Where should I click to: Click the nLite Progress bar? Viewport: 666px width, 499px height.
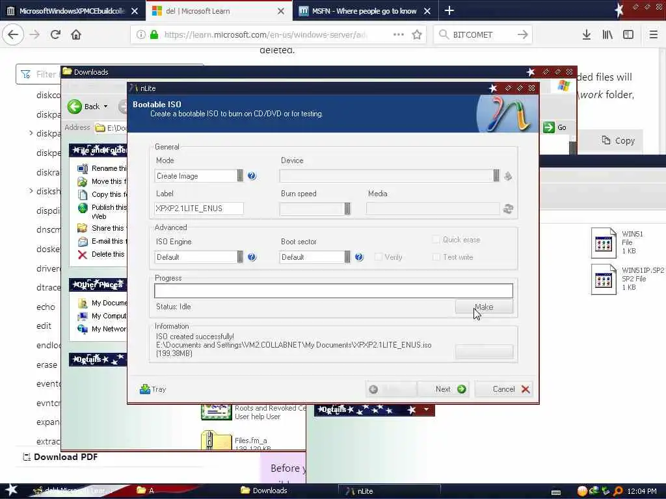point(334,290)
